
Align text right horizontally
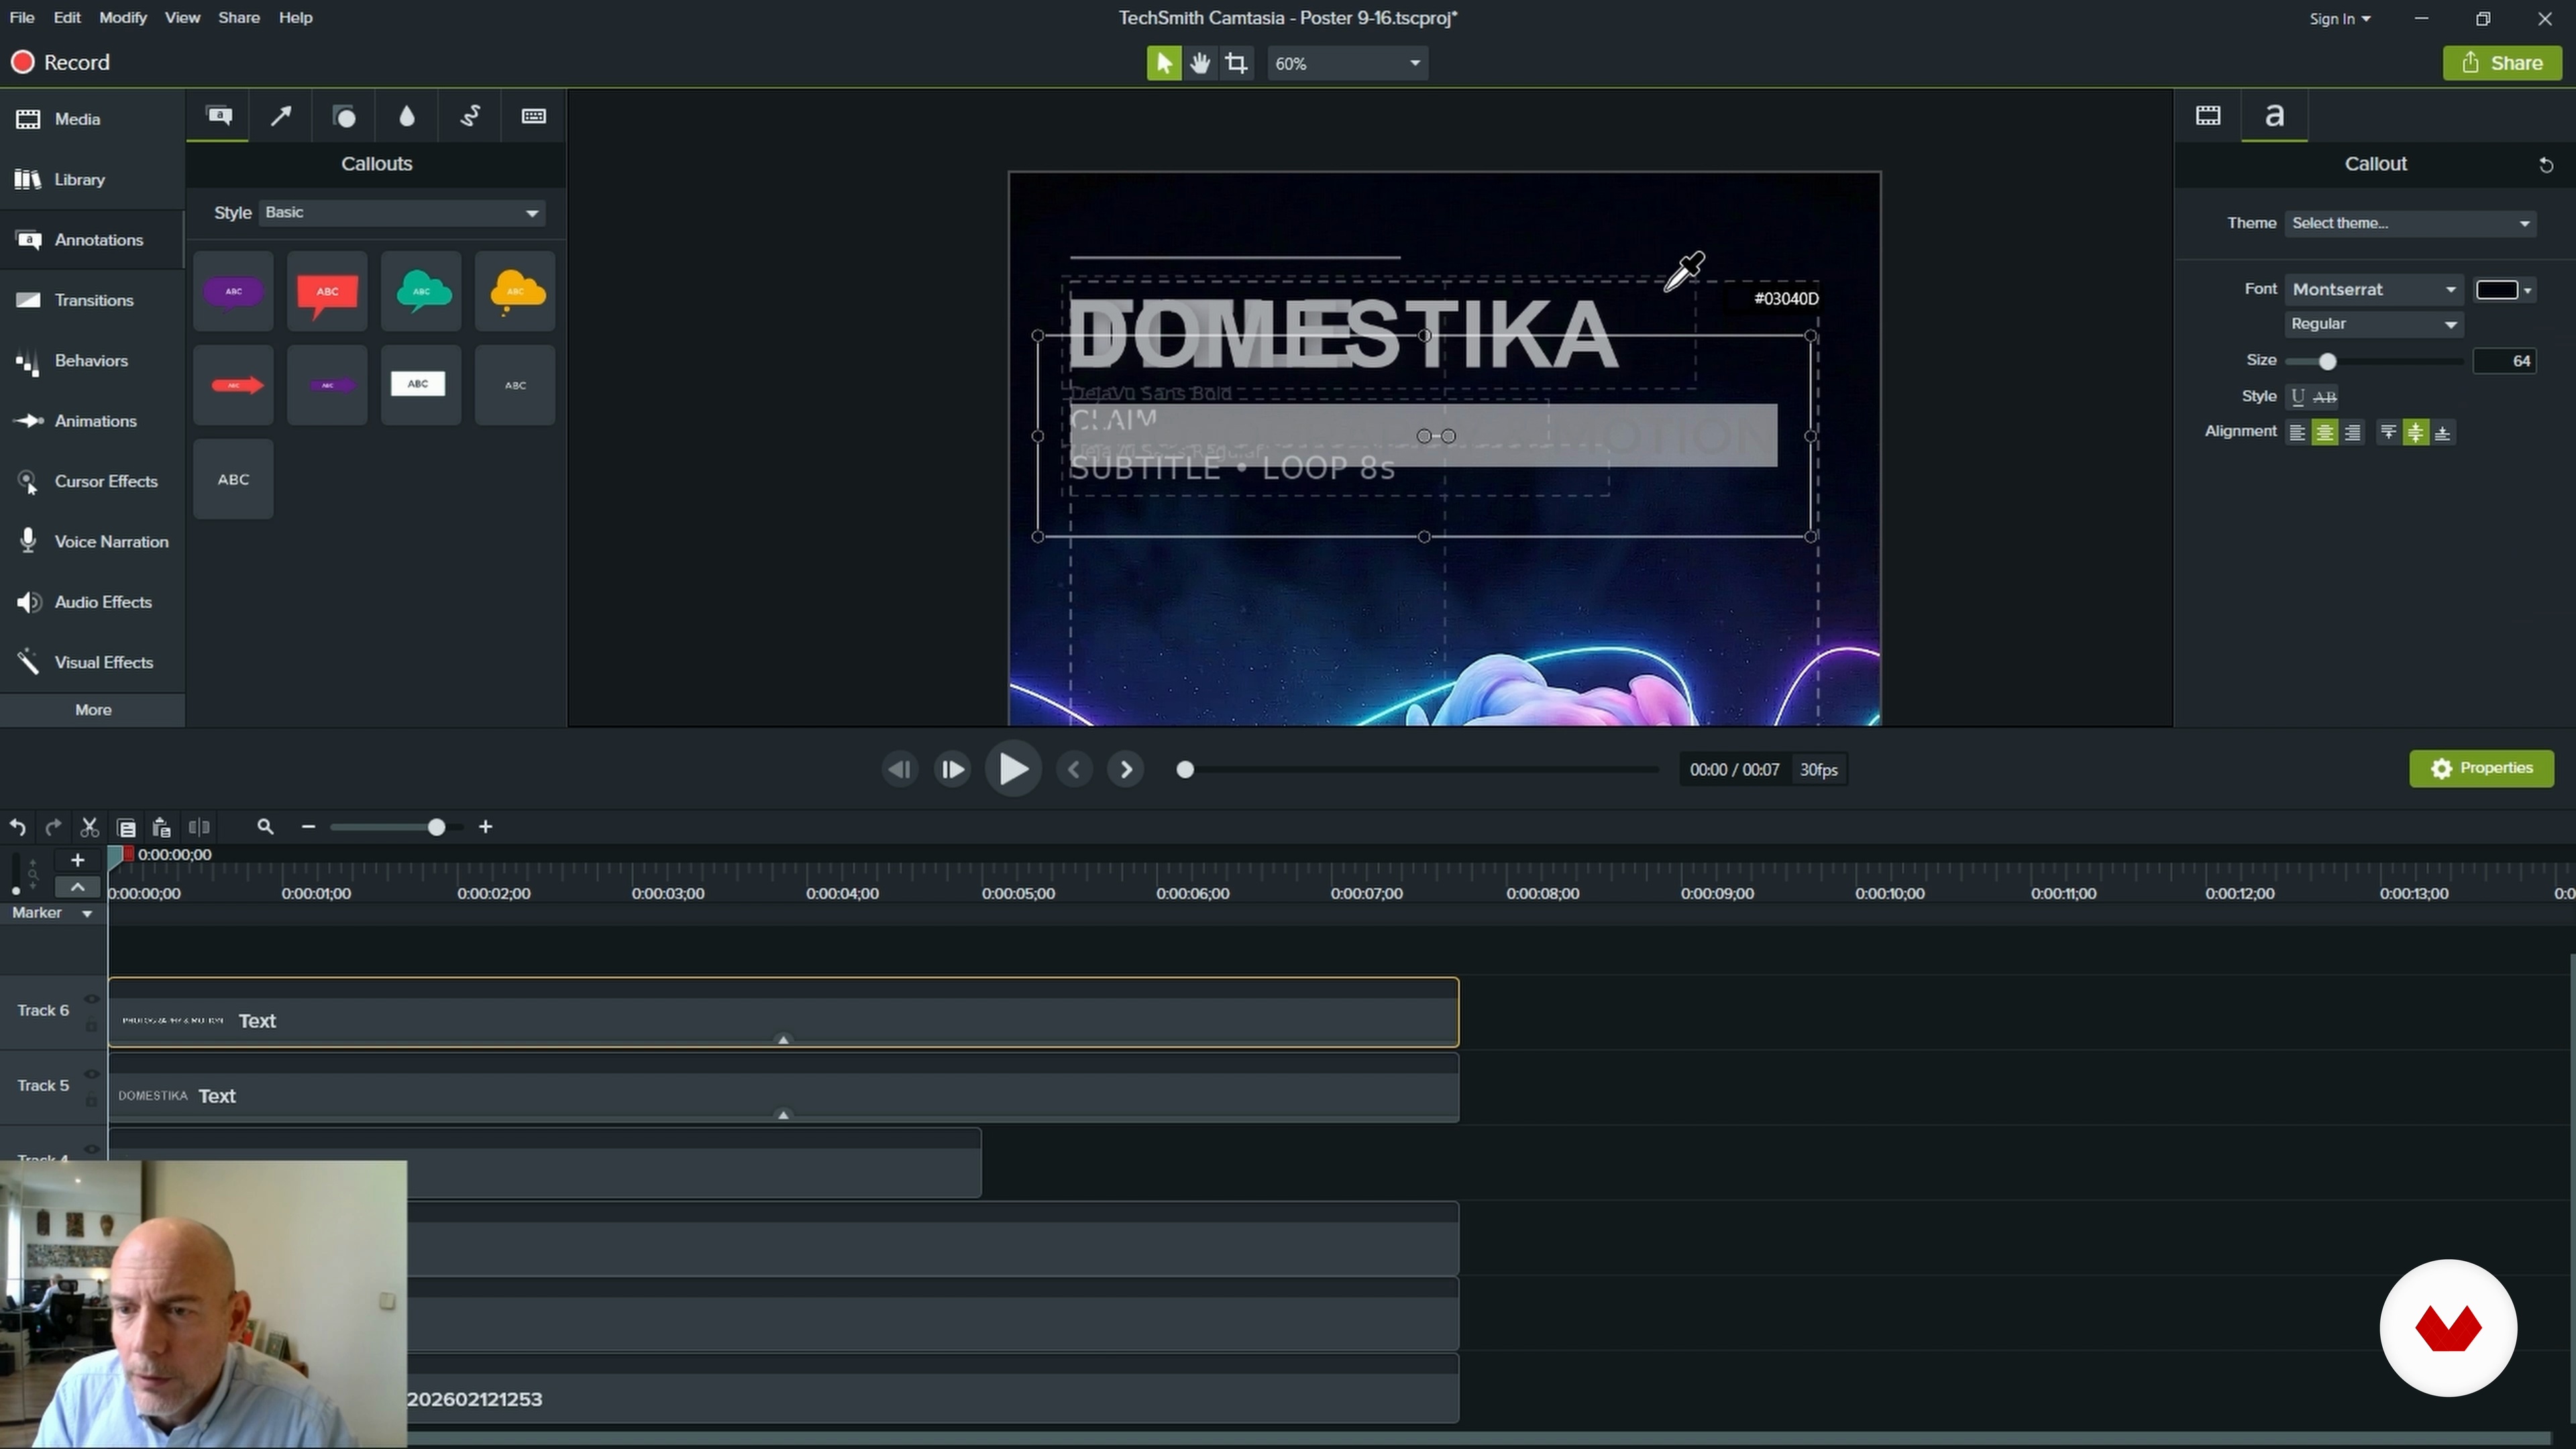[2353, 432]
